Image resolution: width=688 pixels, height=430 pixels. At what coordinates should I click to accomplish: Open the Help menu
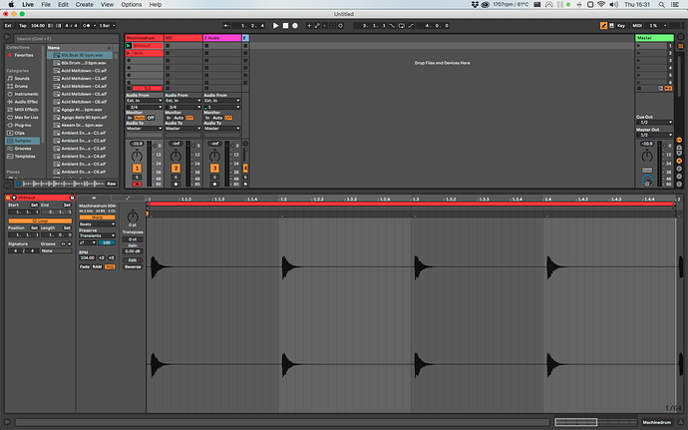point(156,4)
